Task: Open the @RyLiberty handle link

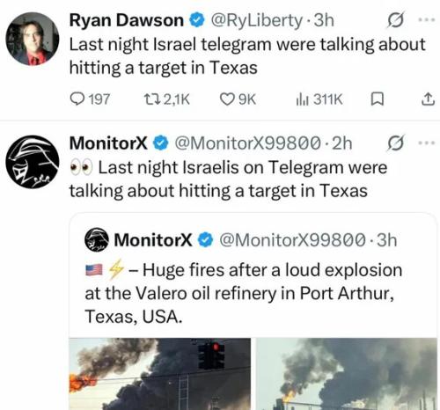Action: [x=257, y=20]
